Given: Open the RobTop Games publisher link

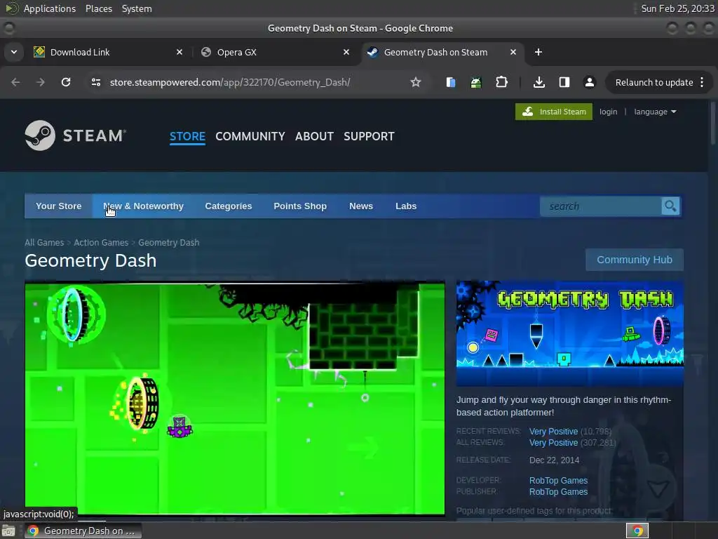Looking at the screenshot, I should coord(558,492).
